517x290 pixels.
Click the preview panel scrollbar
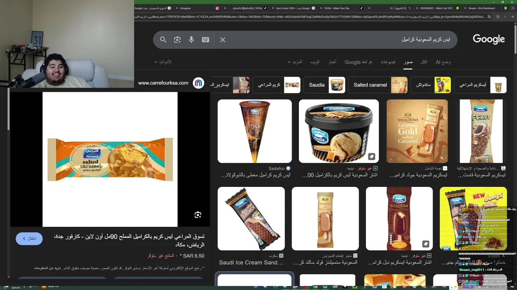click(9, 109)
